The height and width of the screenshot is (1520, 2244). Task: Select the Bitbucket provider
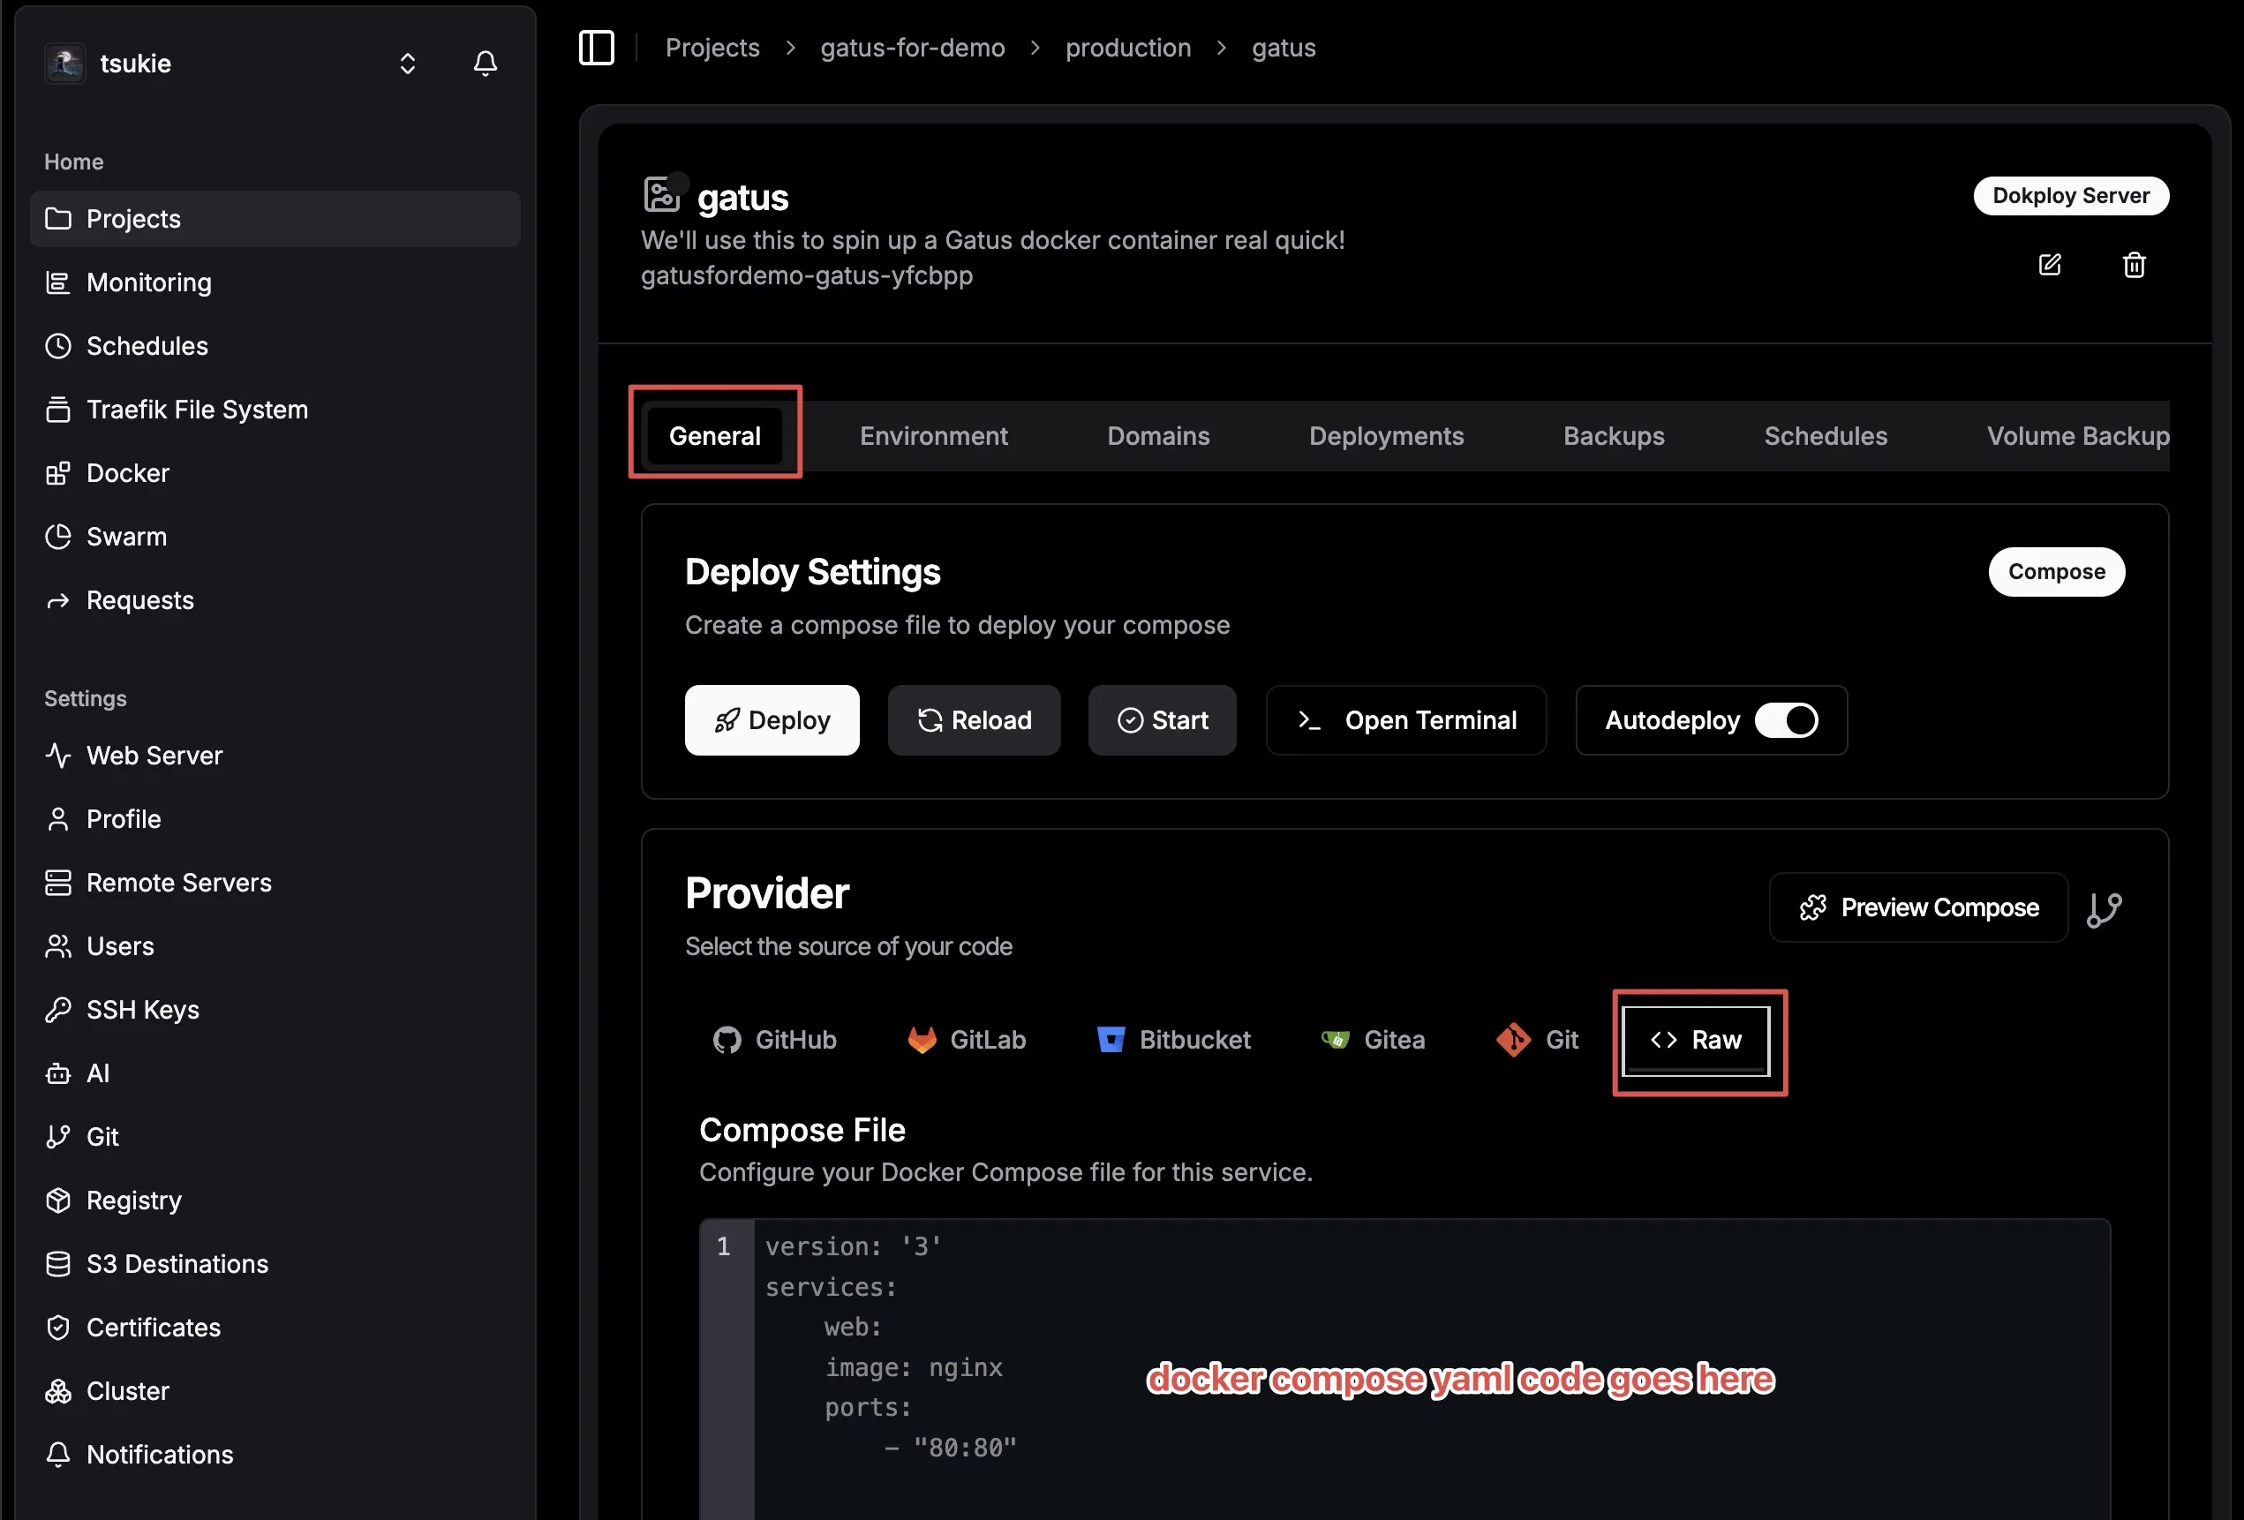point(1173,1040)
